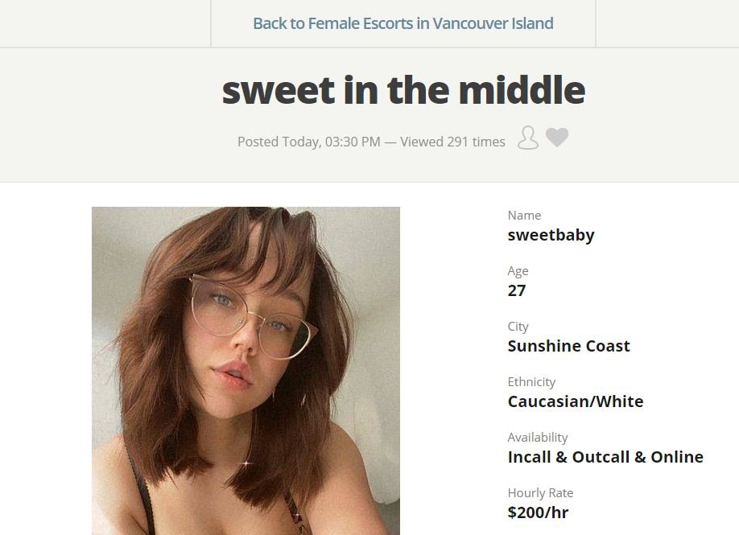Image resolution: width=739 pixels, height=535 pixels.
Task: Click the 'Name' field label
Action: coord(524,216)
